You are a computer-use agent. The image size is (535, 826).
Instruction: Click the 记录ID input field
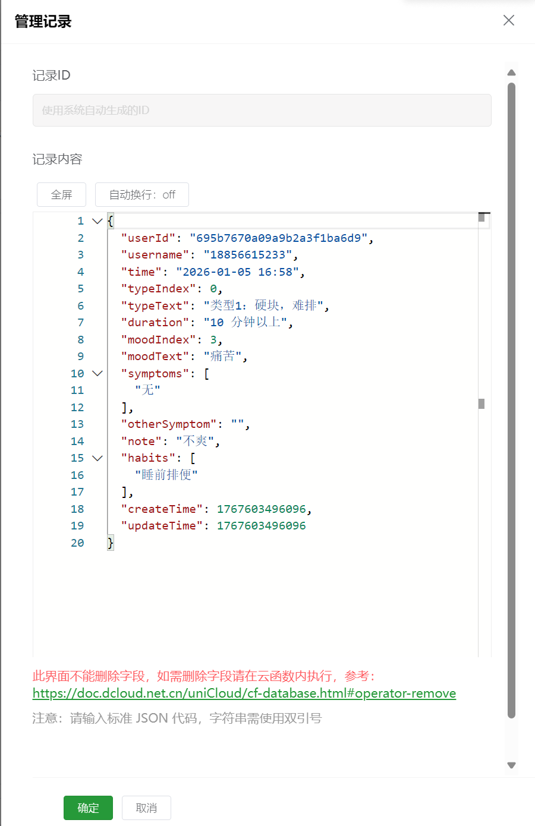pos(262,110)
